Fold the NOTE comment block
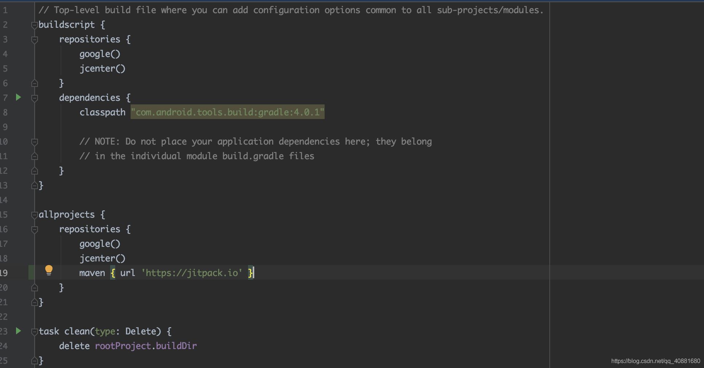The image size is (704, 368). (35, 142)
